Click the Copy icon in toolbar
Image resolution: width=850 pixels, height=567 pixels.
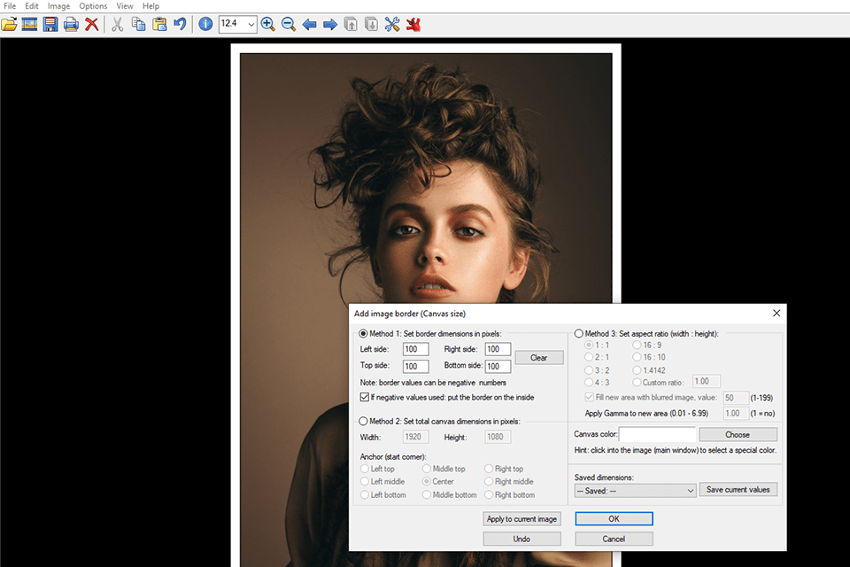click(139, 25)
